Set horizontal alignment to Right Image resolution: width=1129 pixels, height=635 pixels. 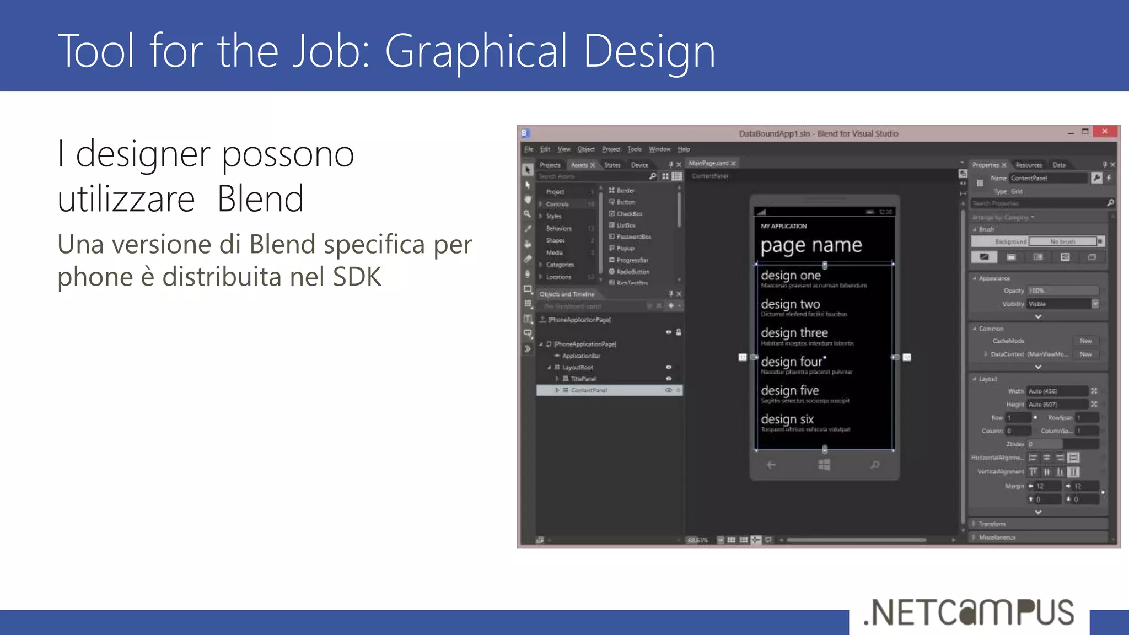pos(1060,458)
